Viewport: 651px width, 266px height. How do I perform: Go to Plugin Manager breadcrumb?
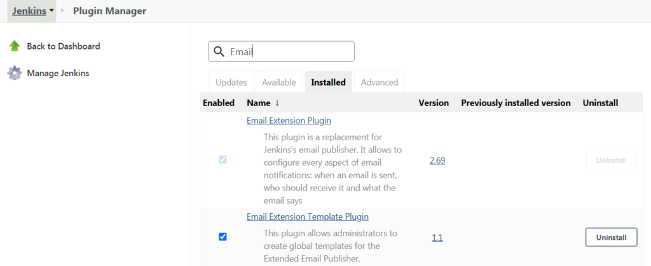tap(109, 11)
